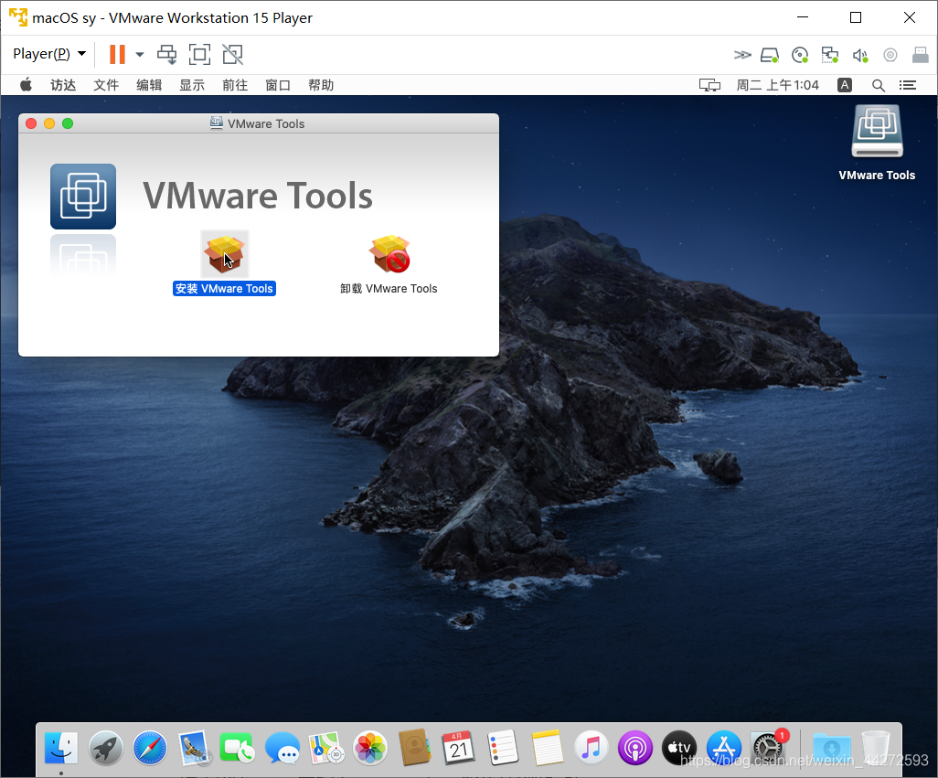
Task: Open the Install VMware Tools package icon
Action: [224, 254]
